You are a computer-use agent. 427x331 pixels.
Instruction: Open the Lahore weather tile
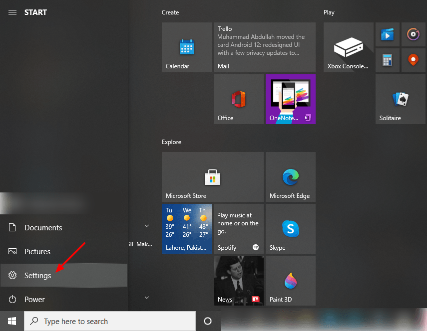187,229
